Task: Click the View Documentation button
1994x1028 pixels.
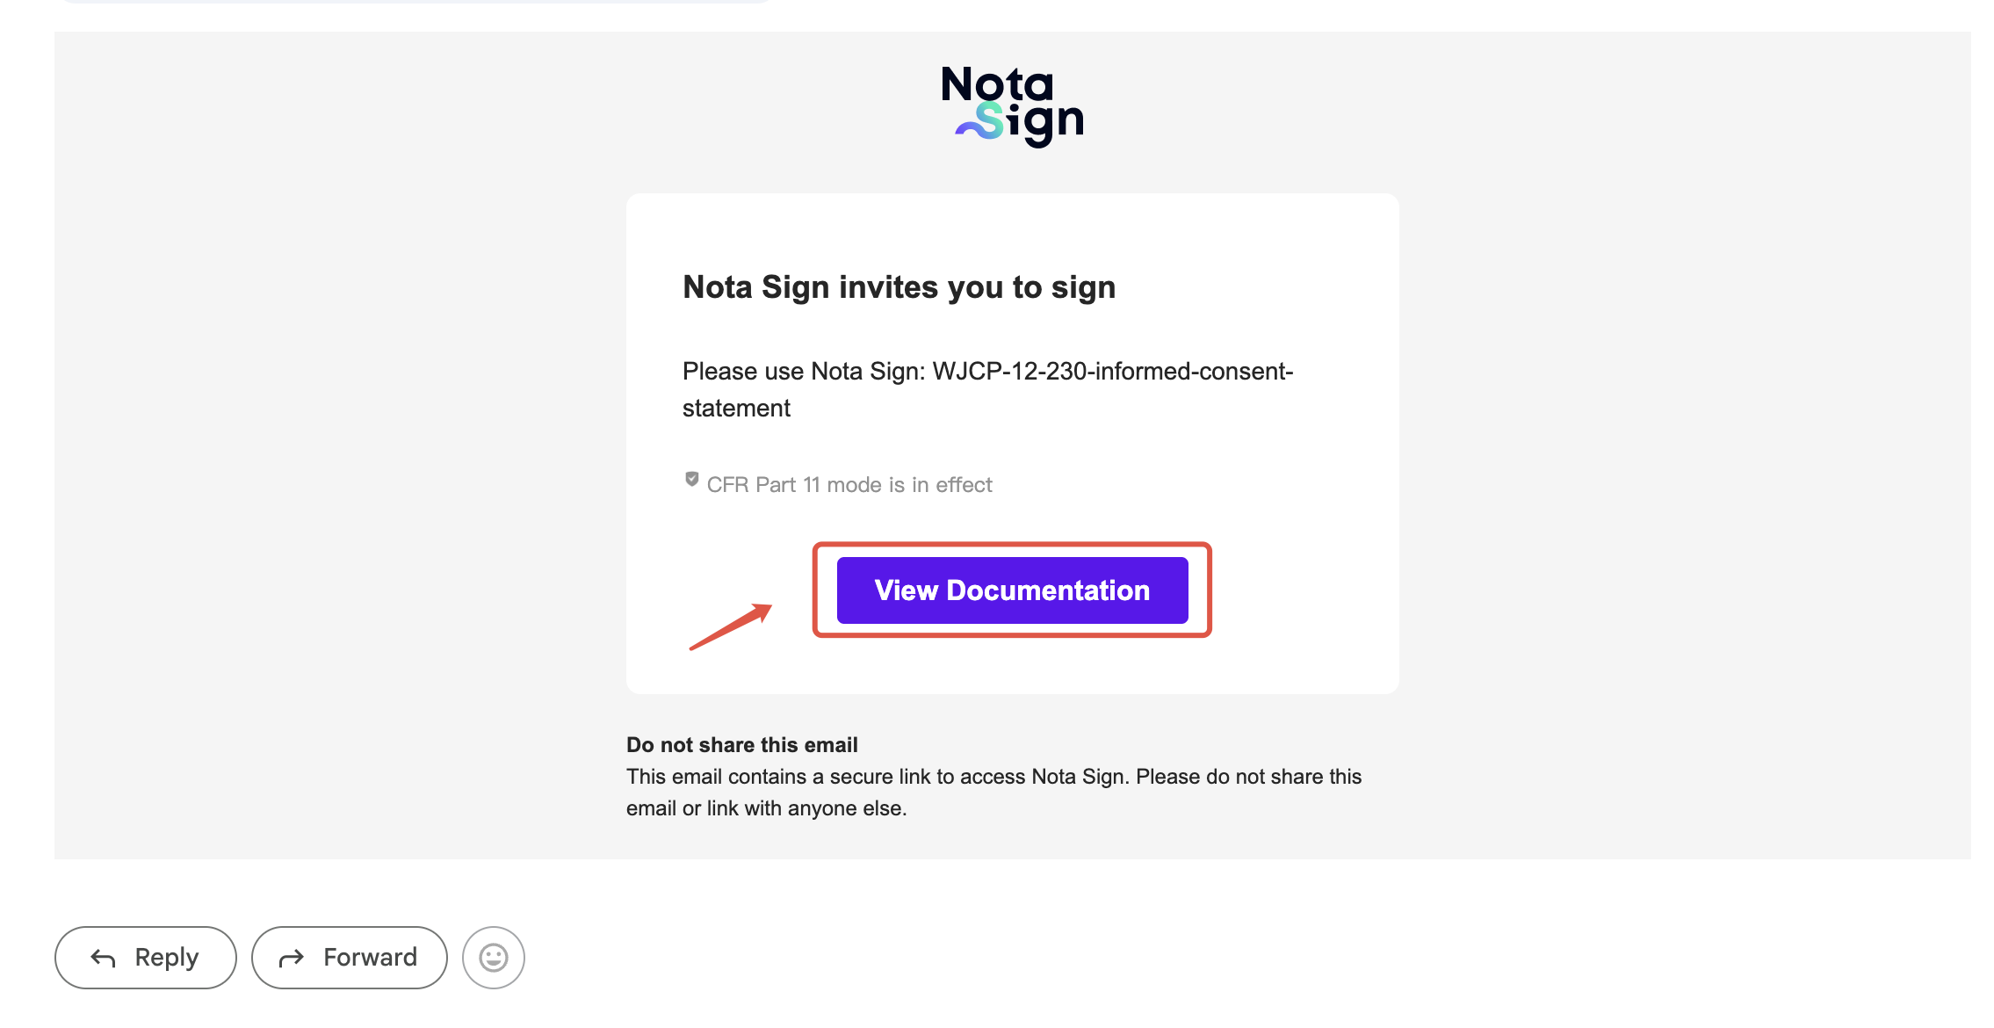Action: 1012,590
